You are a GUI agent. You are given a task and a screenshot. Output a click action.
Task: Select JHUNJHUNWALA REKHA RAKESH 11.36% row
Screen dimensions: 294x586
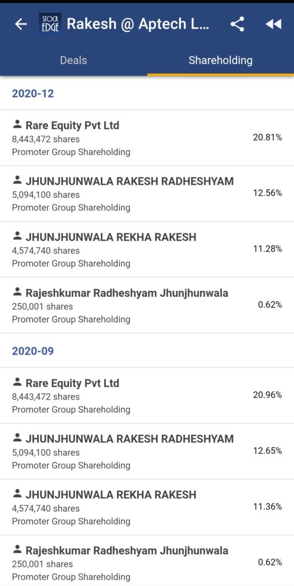147,507
